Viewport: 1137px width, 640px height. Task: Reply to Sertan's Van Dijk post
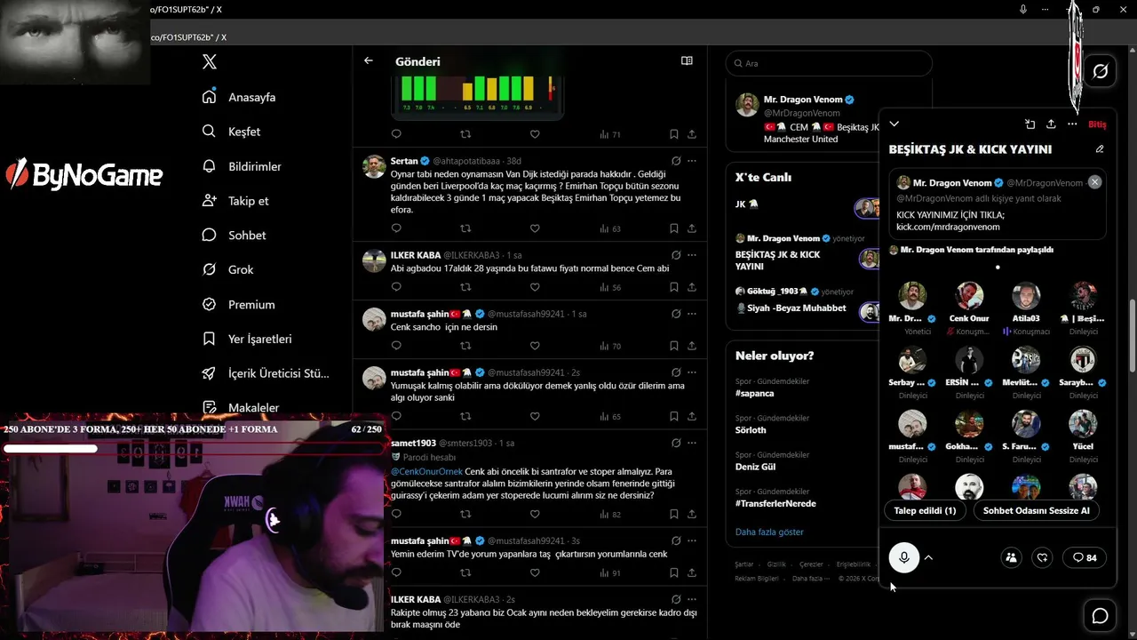[x=396, y=228]
